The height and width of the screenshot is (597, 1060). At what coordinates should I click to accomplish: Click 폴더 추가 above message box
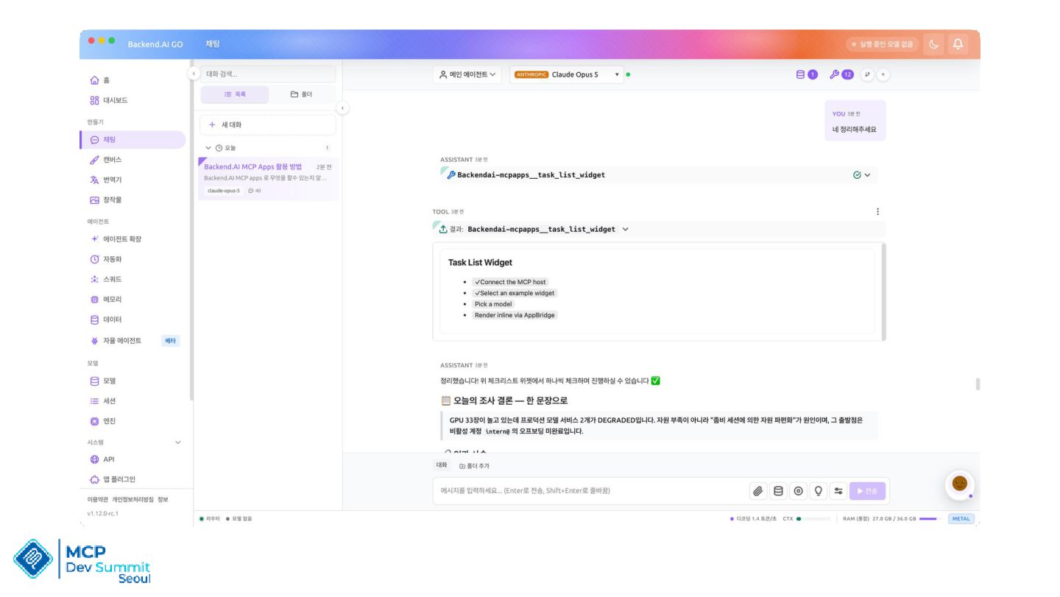pos(475,466)
